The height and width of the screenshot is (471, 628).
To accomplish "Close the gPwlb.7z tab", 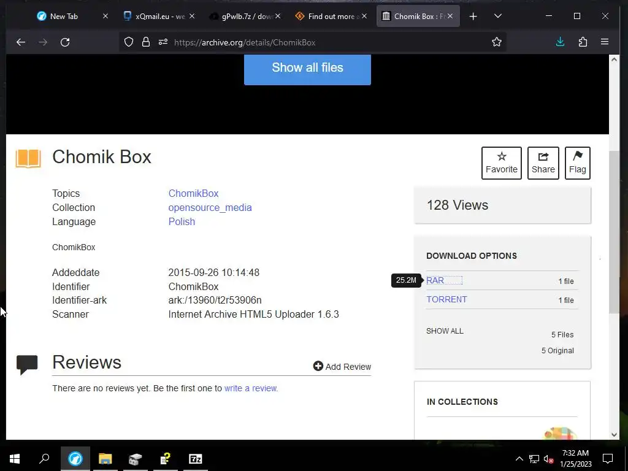I will click(278, 17).
